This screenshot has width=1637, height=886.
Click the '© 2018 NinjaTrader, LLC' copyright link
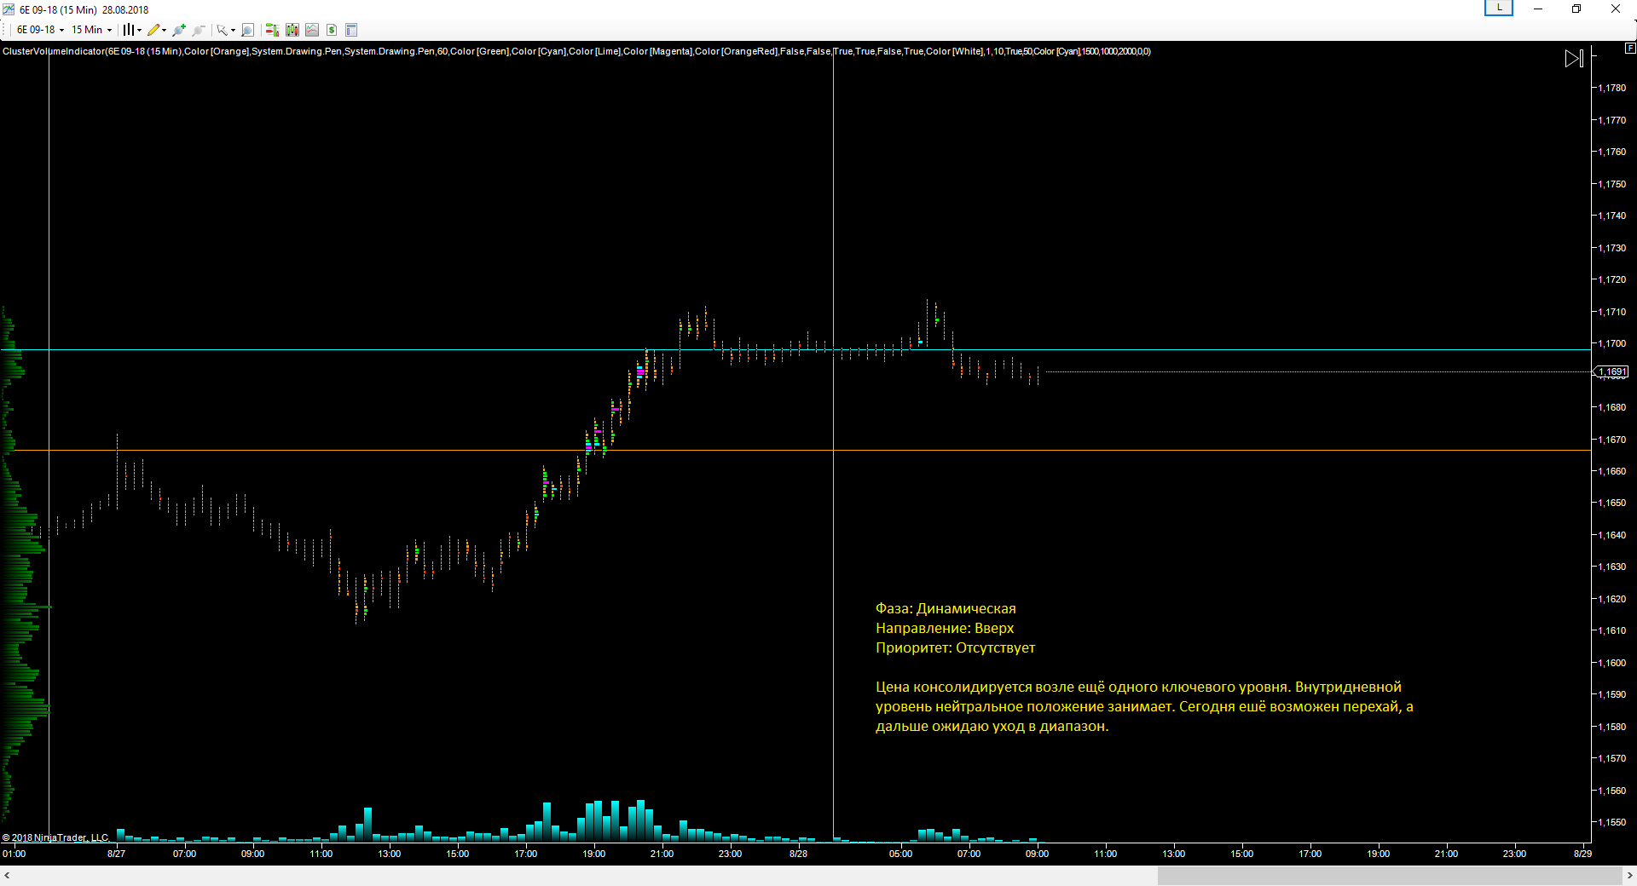tap(55, 837)
